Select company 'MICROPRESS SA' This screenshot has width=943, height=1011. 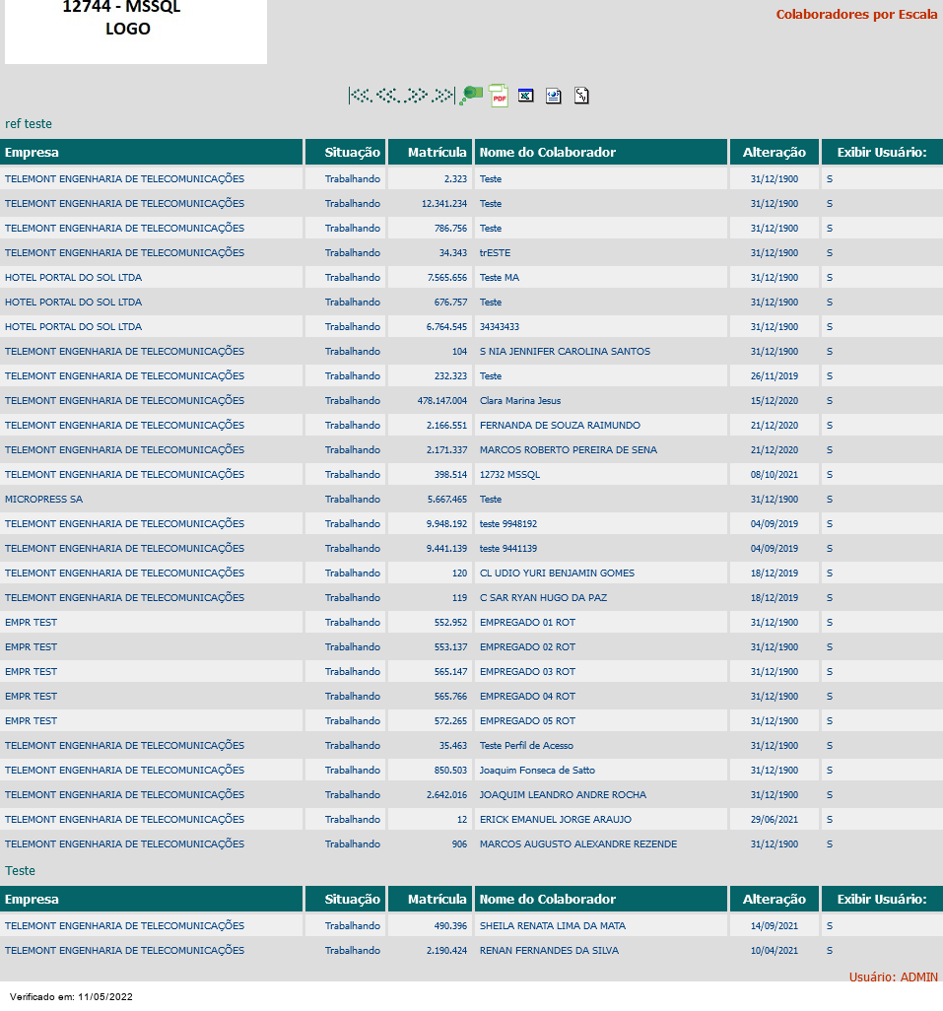pos(43,499)
